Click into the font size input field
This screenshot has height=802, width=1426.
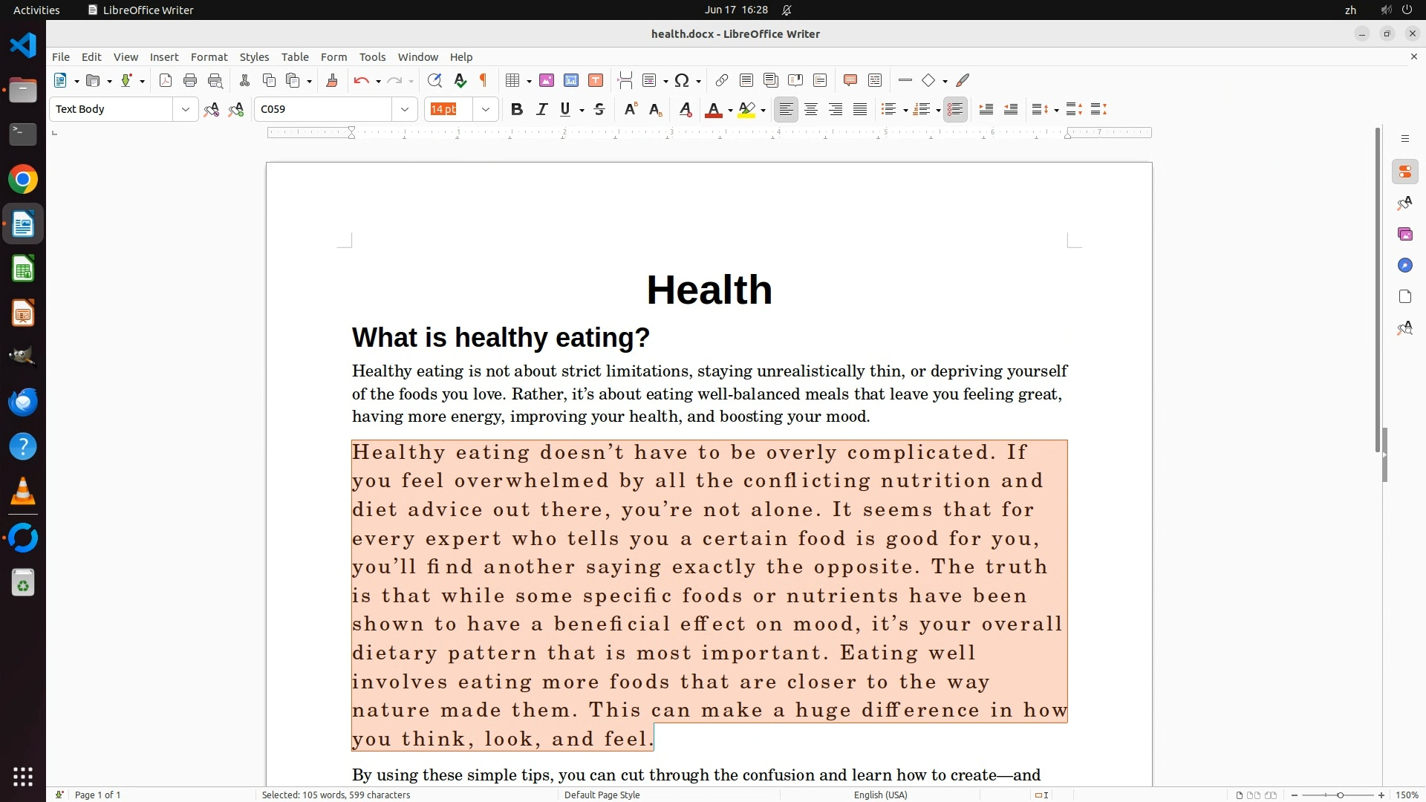point(449,110)
